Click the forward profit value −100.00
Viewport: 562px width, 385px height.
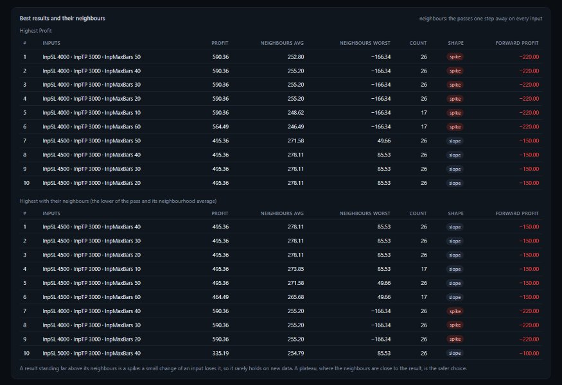coord(529,353)
